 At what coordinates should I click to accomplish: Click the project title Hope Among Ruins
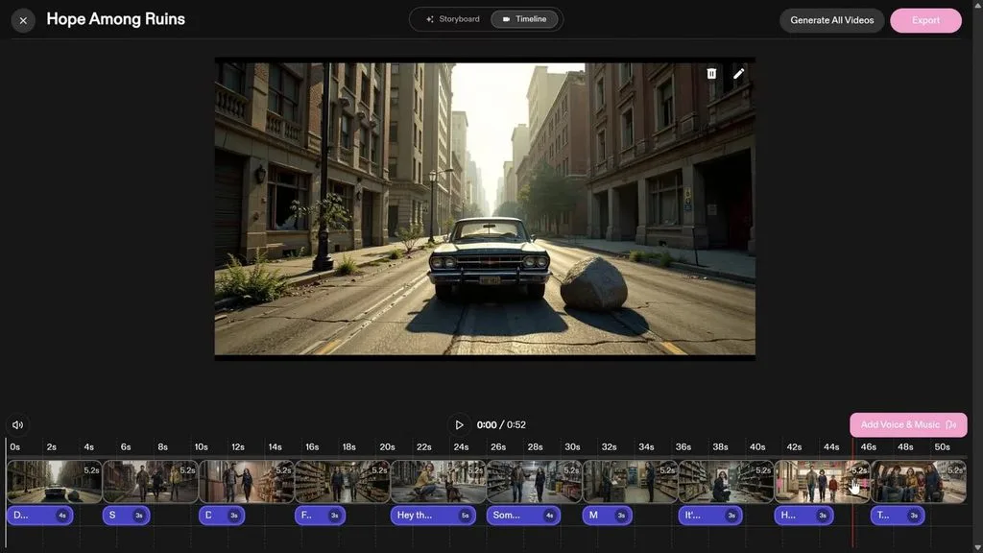click(115, 19)
